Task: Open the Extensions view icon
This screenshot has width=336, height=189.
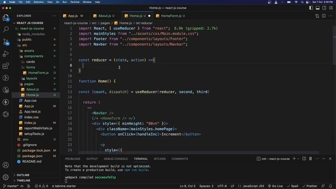Action: pyautogui.click(x=6, y=66)
